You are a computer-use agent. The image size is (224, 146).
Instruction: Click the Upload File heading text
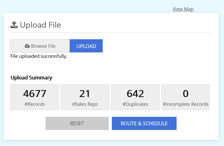[x=41, y=25]
